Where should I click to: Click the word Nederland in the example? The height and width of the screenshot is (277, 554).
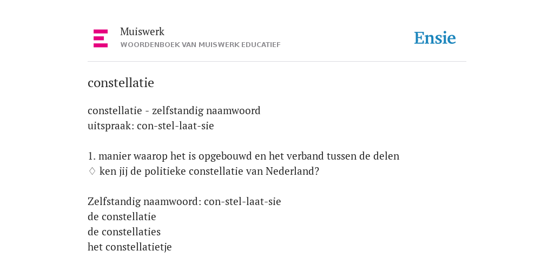pyautogui.click(x=292, y=172)
